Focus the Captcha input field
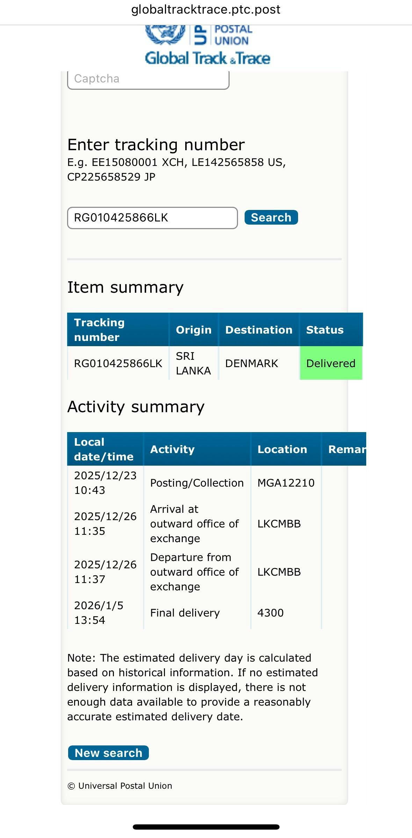This screenshot has height=838, width=412. [148, 79]
